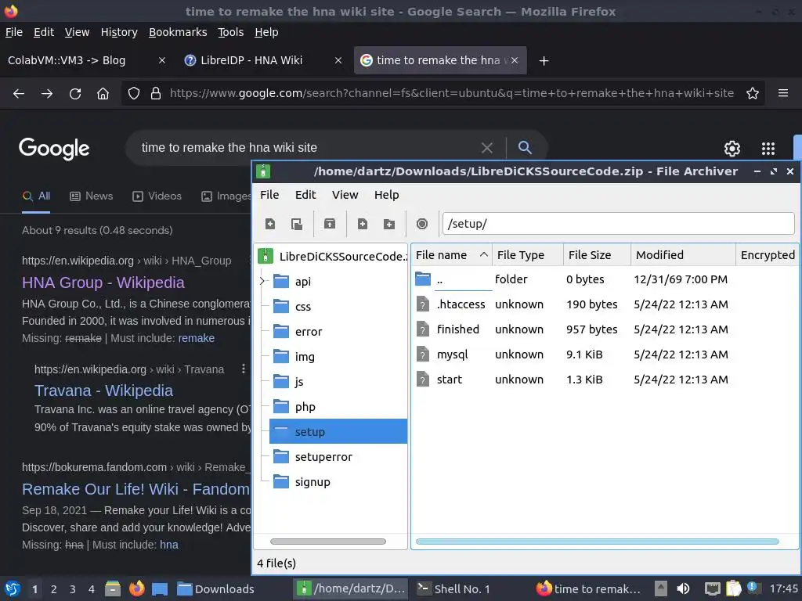The image size is (802, 601).
Task: Open HNA Group - Wikipedia result
Action: (x=103, y=283)
